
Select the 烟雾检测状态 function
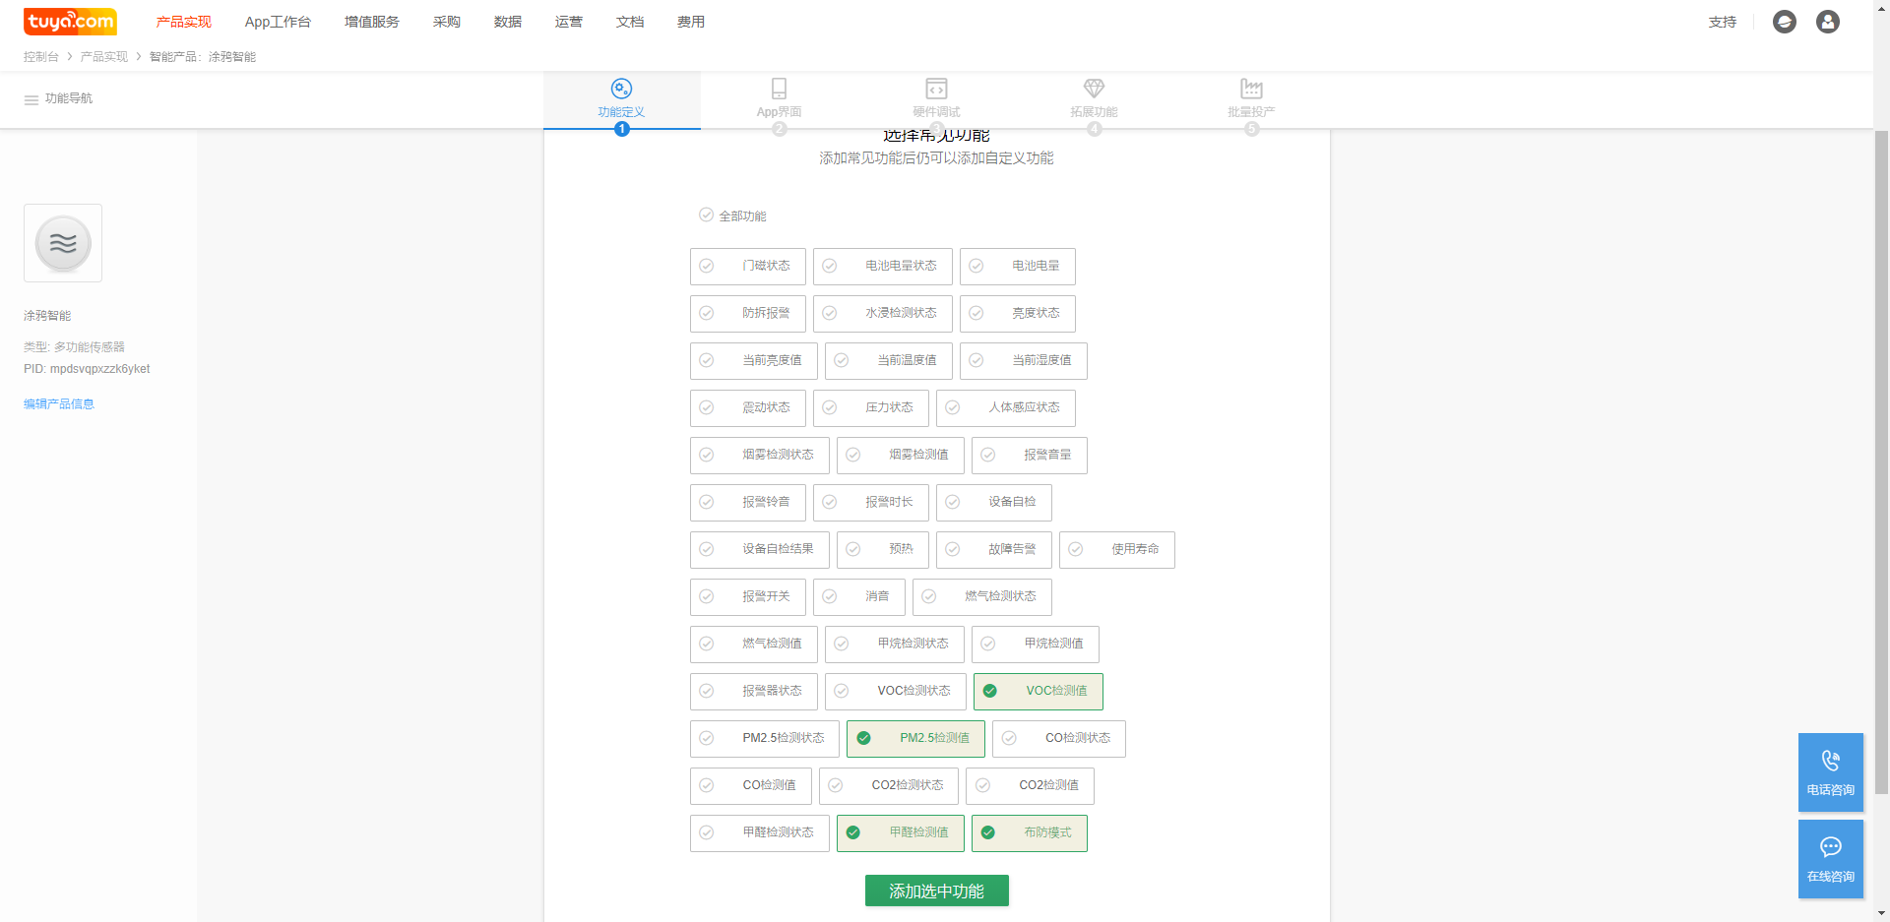pos(760,456)
